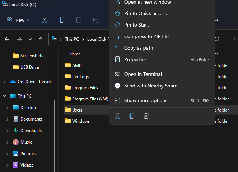Click the Downloads arrow icon in the sidebar
This screenshot has width=238, height=172.
(x=16, y=131)
